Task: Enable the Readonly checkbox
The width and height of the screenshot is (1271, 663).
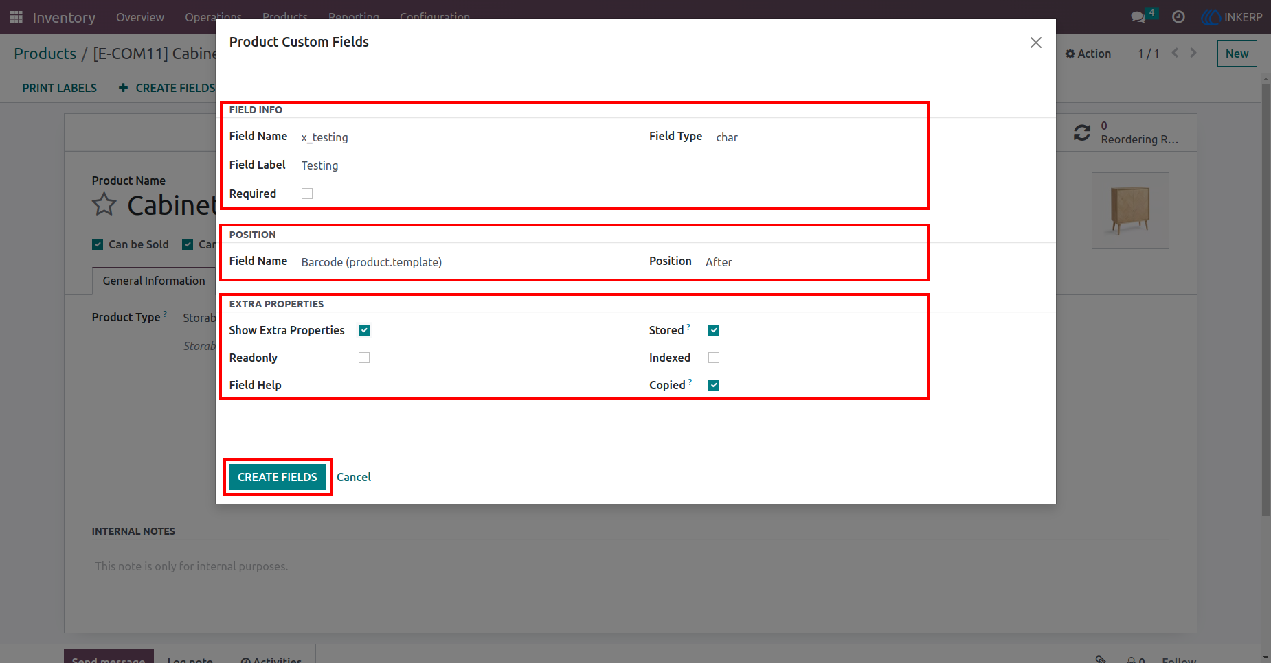Action: (x=364, y=358)
